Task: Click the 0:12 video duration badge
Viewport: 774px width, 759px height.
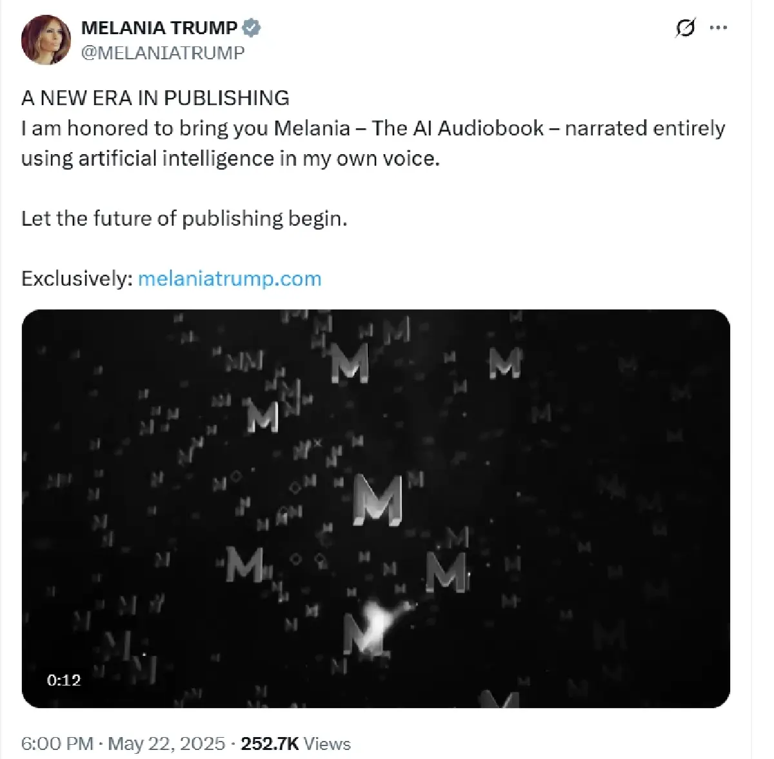Action: pyautogui.click(x=64, y=680)
